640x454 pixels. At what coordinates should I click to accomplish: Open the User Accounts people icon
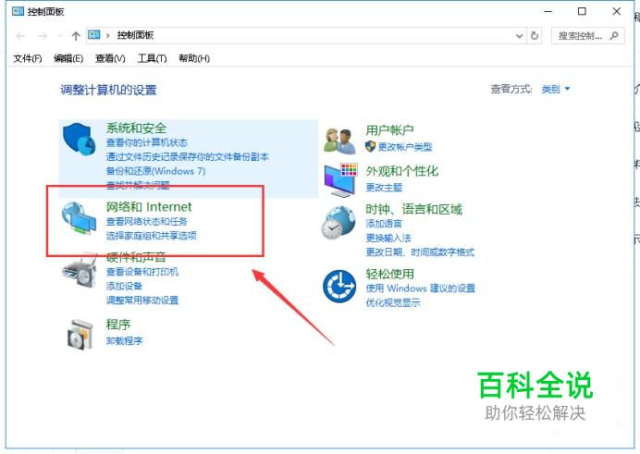pyautogui.click(x=339, y=141)
